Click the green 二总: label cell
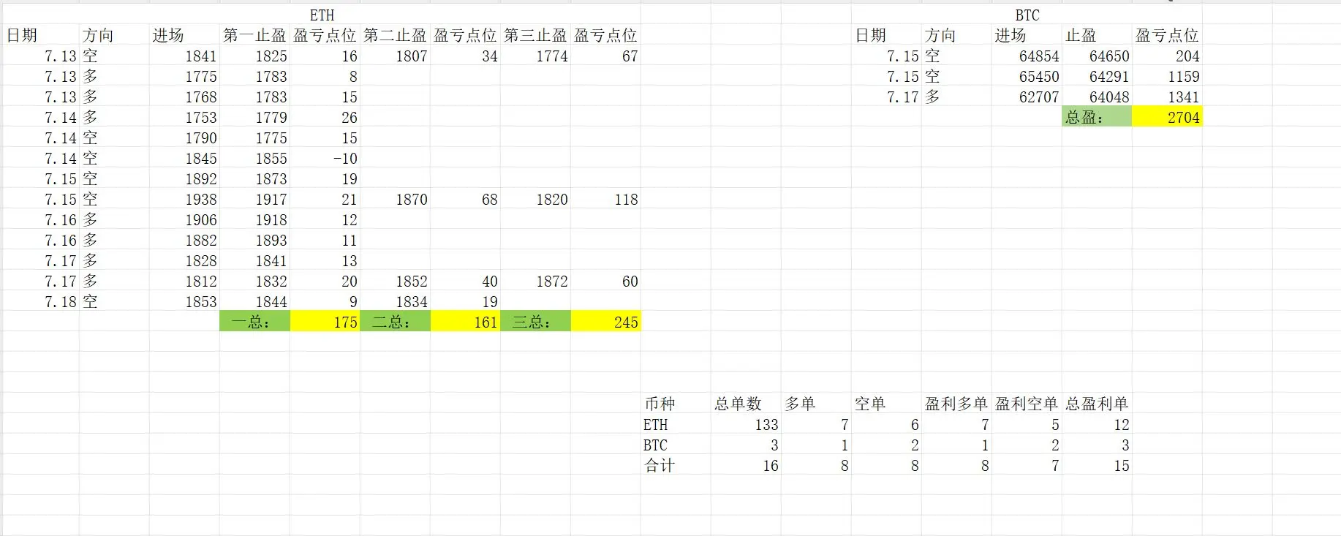The width and height of the screenshot is (1341, 536). click(395, 322)
